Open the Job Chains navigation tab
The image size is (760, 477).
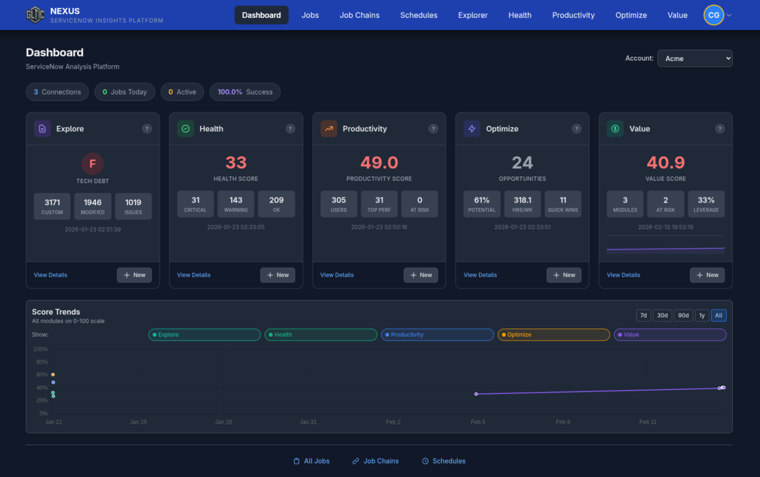coord(359,15)
